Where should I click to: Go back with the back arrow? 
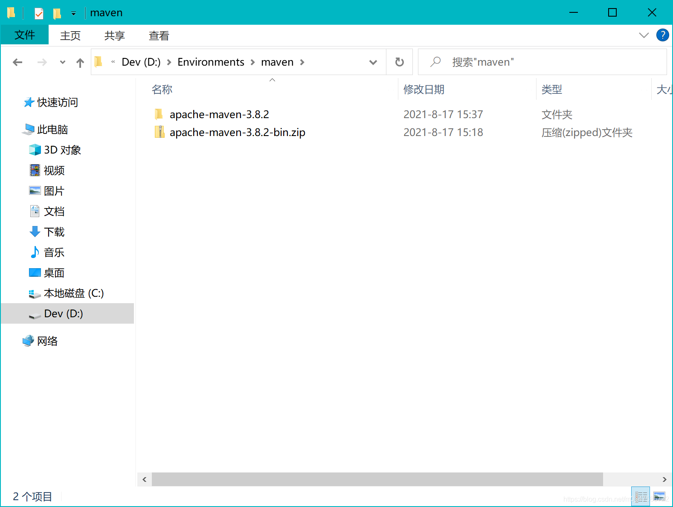pos(17,62)
